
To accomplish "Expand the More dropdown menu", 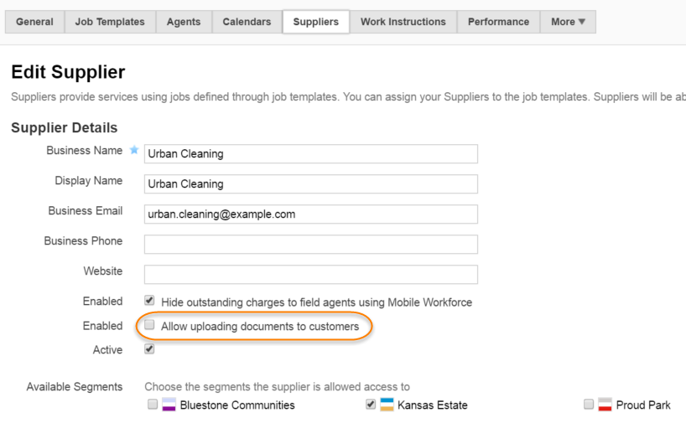I will pyautogui.click(x=568, y=22).
